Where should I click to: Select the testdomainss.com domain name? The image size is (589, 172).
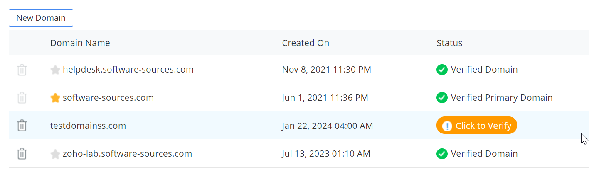point(88,126)
